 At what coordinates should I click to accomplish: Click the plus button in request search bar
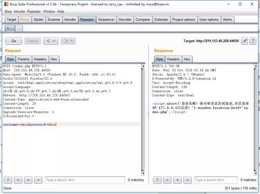(x=28, y=180)
